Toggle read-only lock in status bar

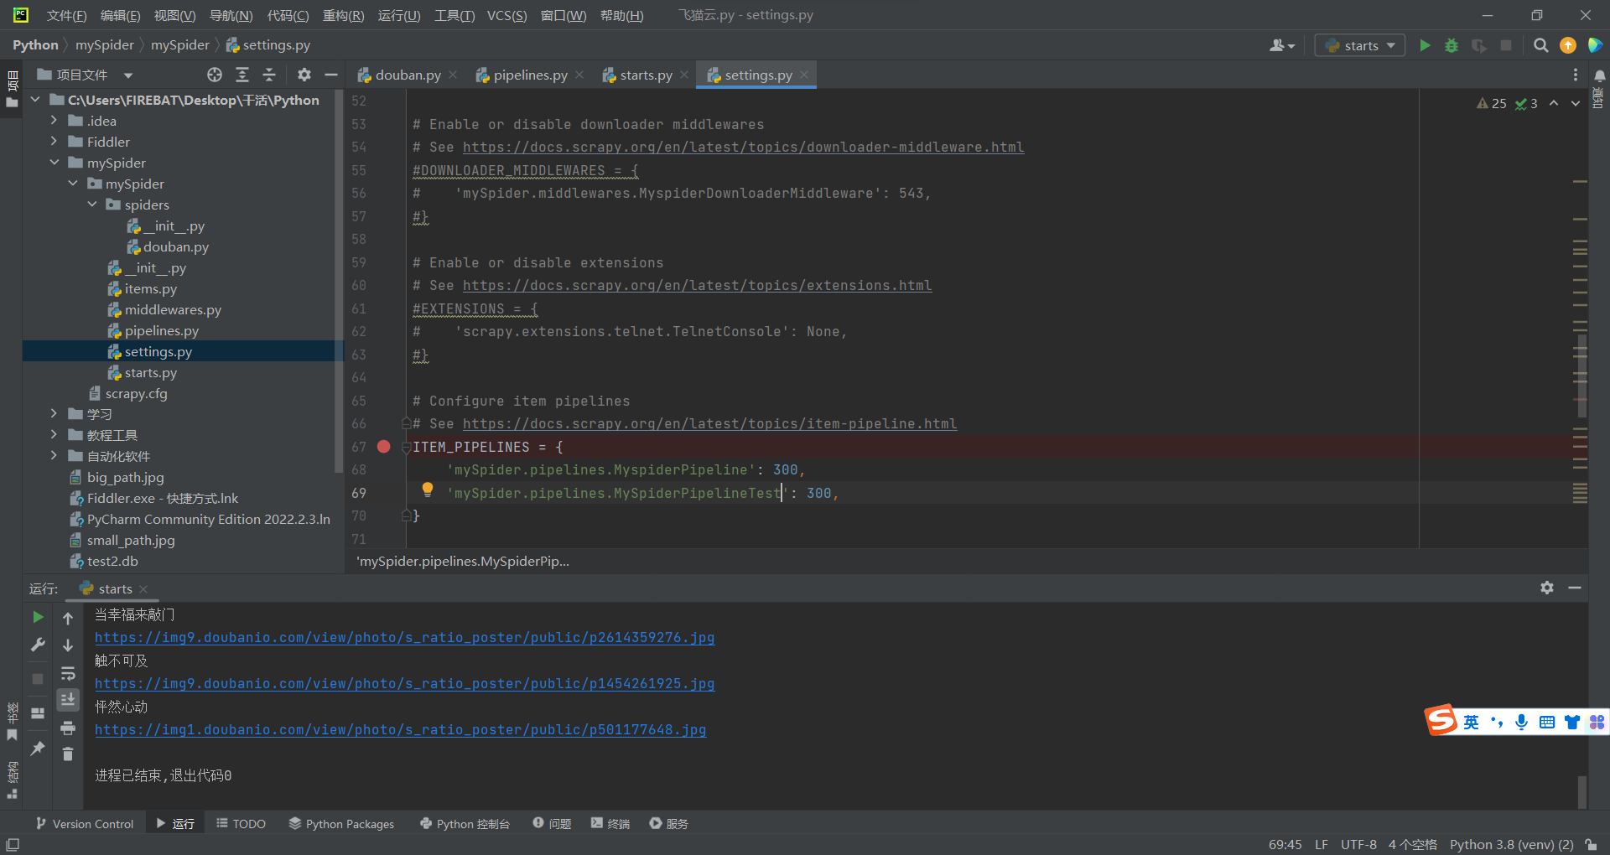coord(1591,845)
